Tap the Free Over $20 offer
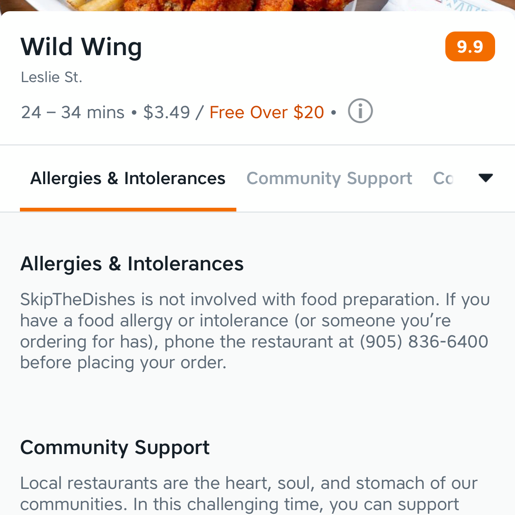Screen dimensions: 515x515 coord(267,112)
